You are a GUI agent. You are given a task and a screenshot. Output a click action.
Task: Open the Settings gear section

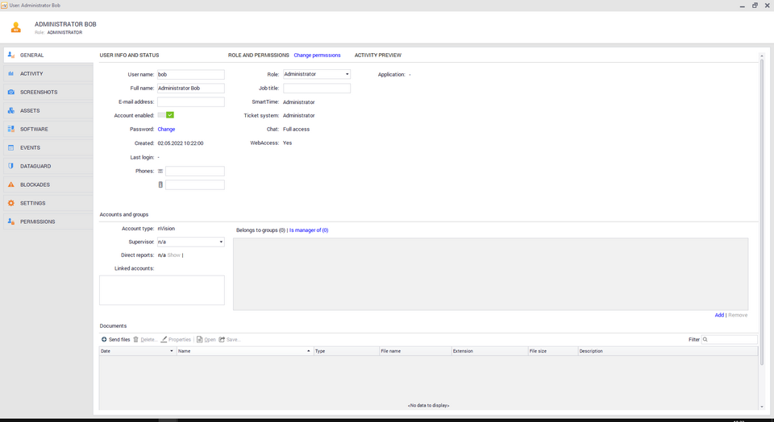pos(32,203)
